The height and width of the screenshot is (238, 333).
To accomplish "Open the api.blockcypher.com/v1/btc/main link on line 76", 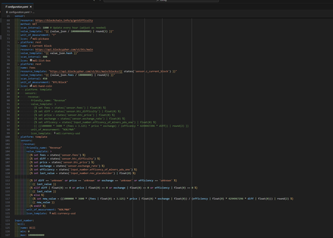I will (64, 50).
